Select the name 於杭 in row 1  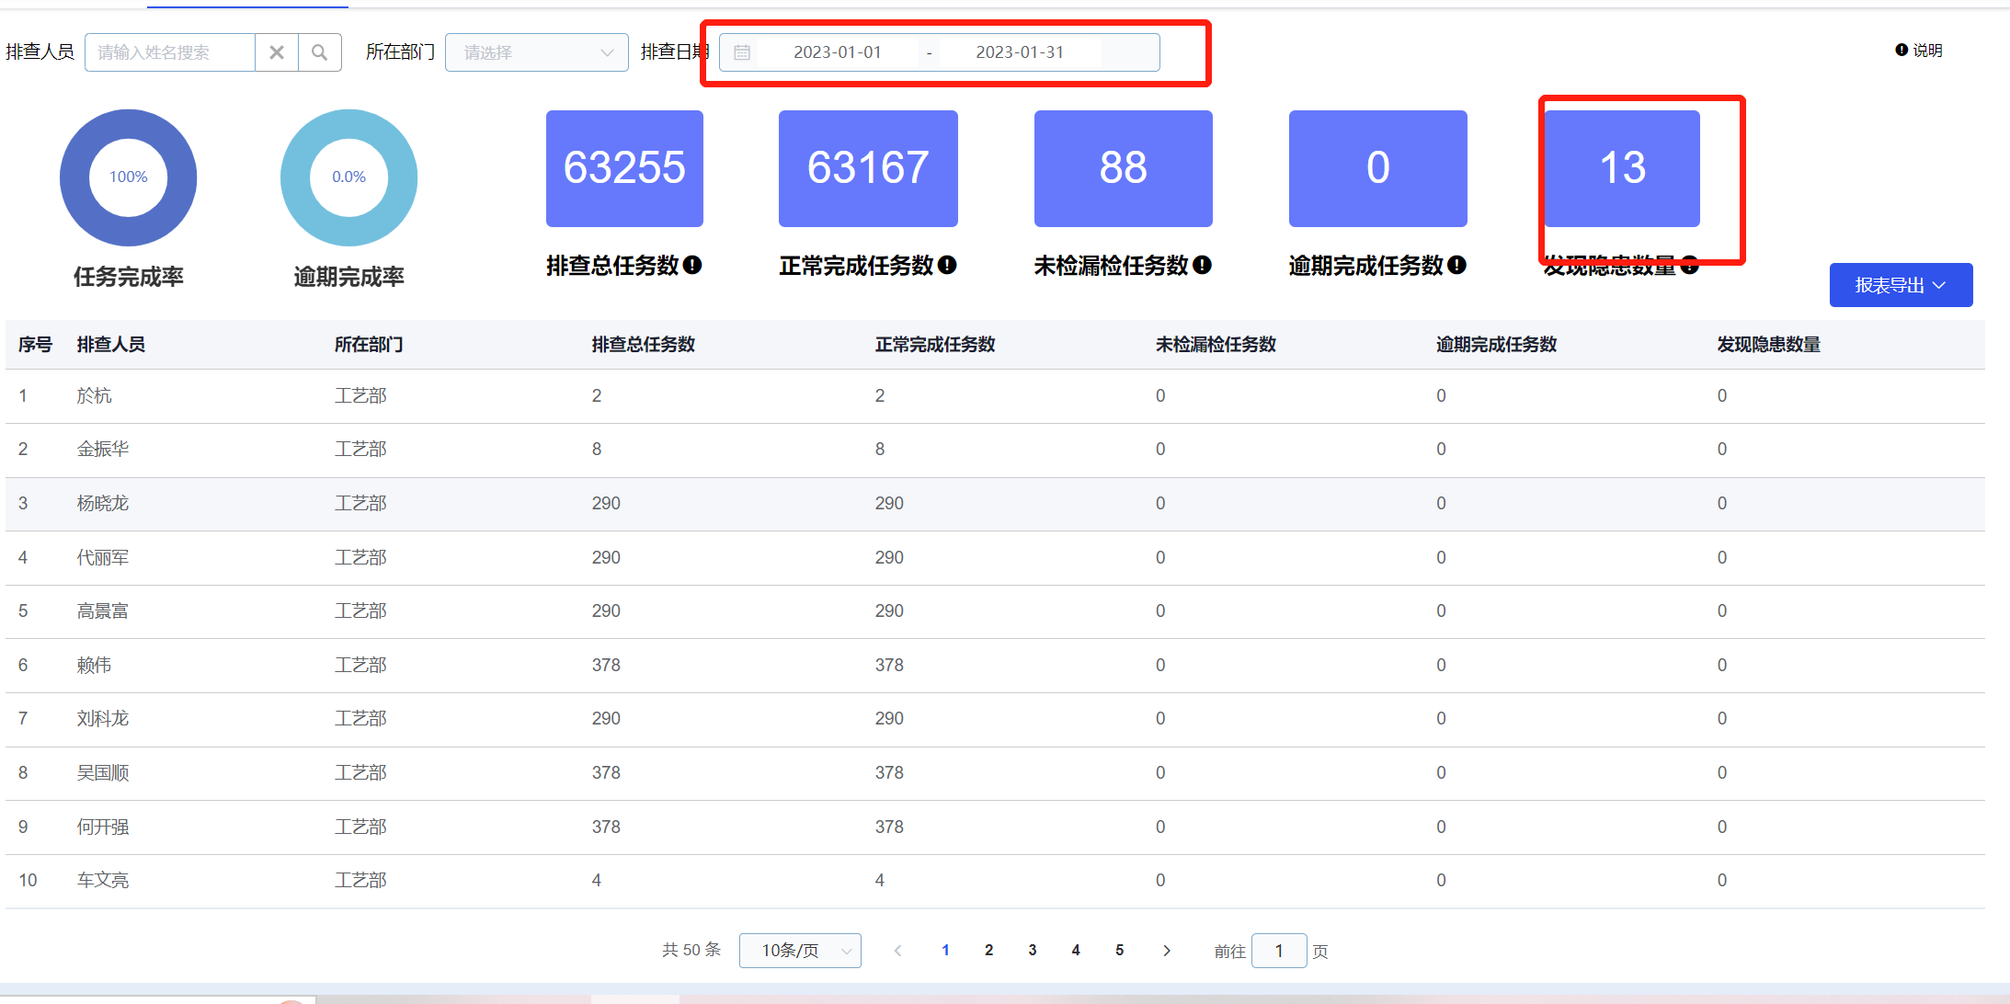pos(95,395)
